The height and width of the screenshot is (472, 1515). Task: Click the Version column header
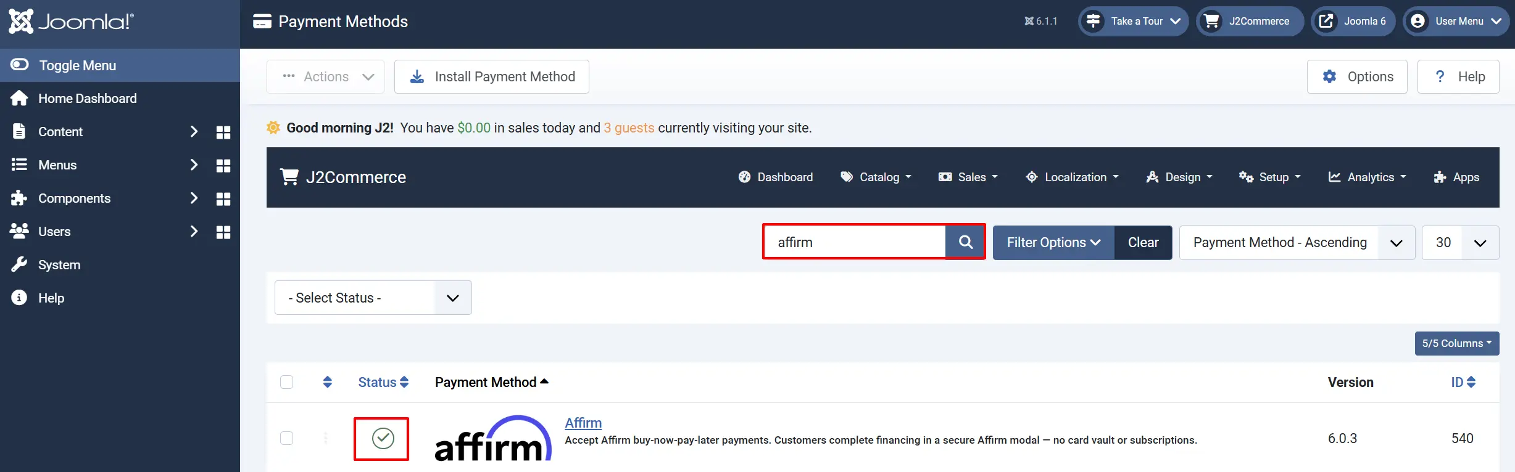coord(1351,382)
